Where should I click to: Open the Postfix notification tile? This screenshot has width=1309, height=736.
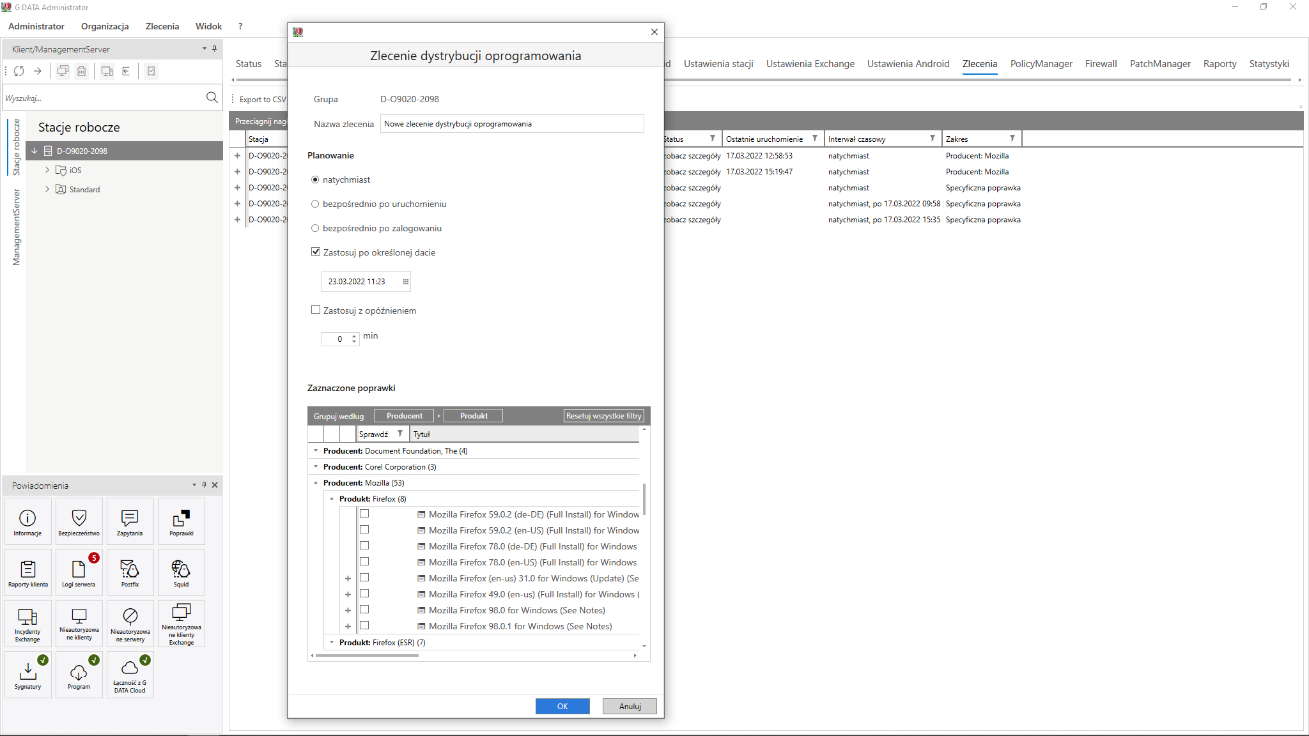coord(130,572)
